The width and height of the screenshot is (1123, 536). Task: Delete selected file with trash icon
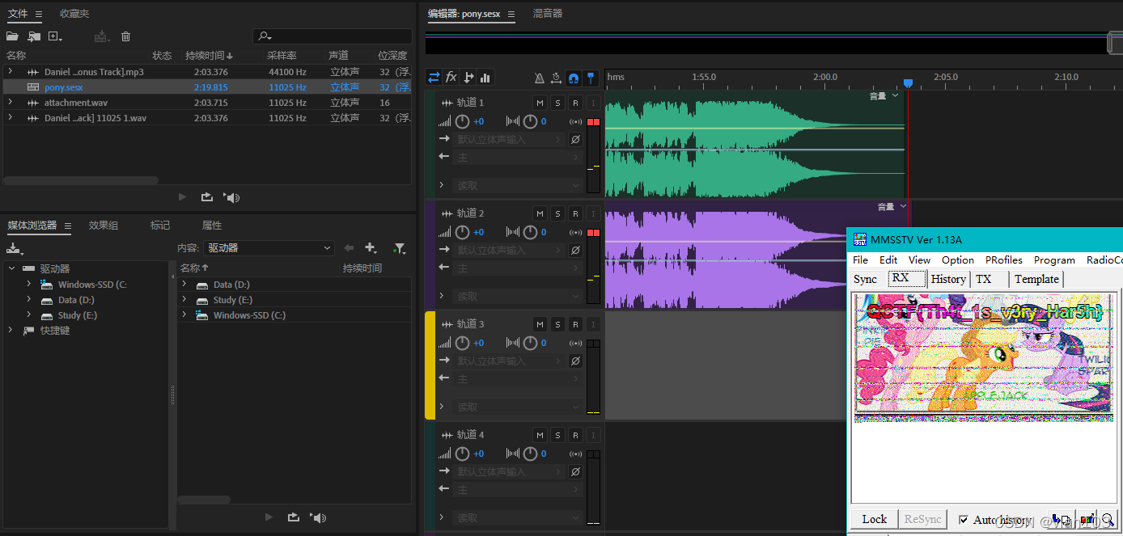125,36
